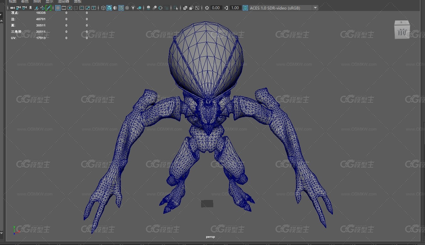
Task: Toggle viewport Grid display
Action: [x=58, y=8]
